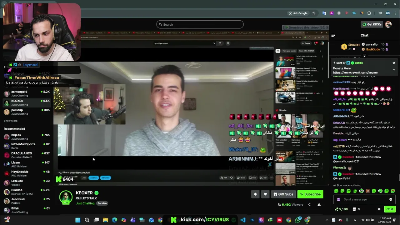Click the orange angry face quick emote
Viewport: 400px width, 225px height.
click(x=367, y=191)
